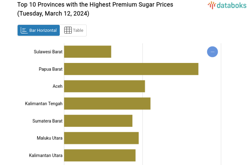Click the table grid icon
The height and width of the screenshot is (165, 250).
(68, 30)
